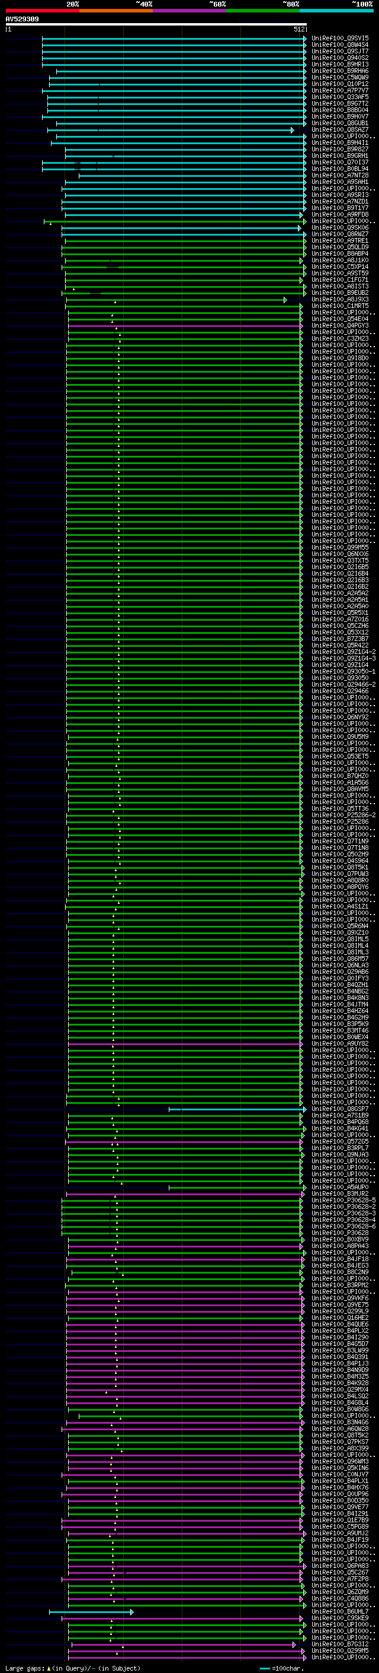Click label UniRef100_P25286-2
Viewport: 379px width, 1673px height.
343,815
